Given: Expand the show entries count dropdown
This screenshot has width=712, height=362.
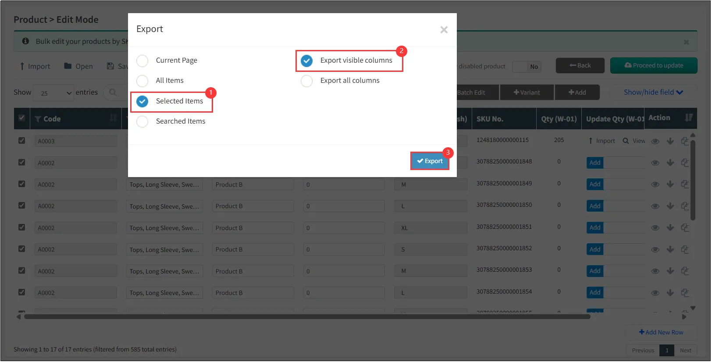Looking at the screenshot, I should (x=53, y=93).
